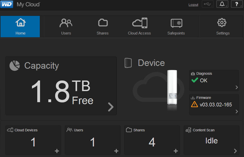Open the notifications bell

222,4
